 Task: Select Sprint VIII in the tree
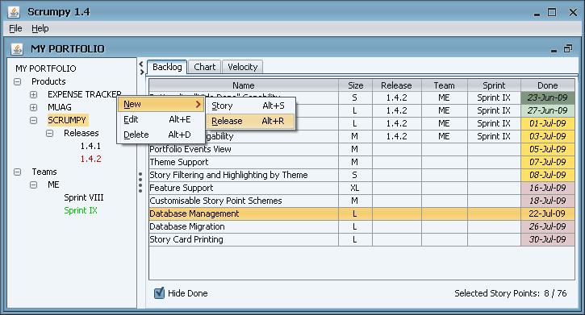pos(84,197)
